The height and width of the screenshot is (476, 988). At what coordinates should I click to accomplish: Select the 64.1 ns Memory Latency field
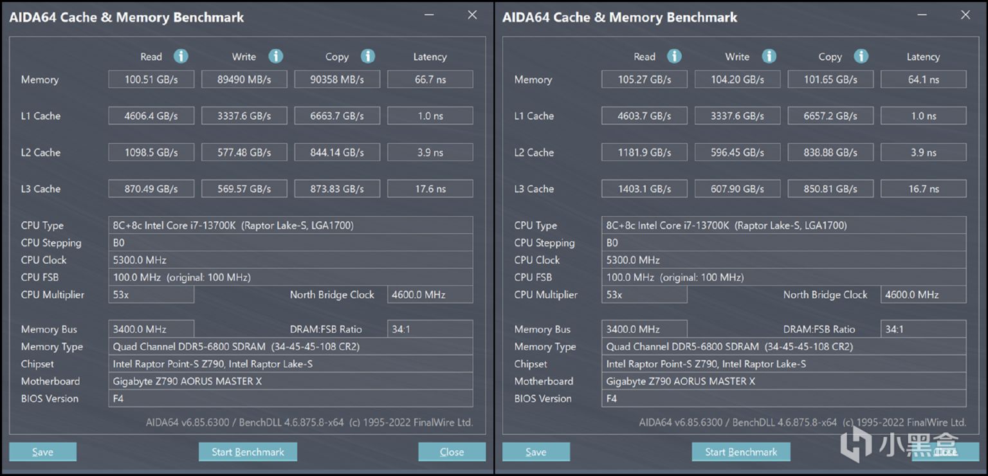pyautogui.click(x=923, y=80)
